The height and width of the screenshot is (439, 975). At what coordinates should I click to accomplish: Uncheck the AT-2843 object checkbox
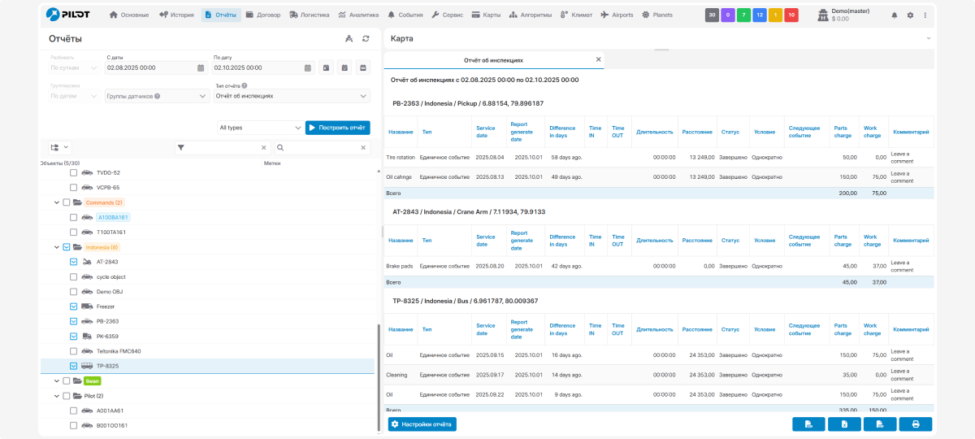click(x=74, y=262)
